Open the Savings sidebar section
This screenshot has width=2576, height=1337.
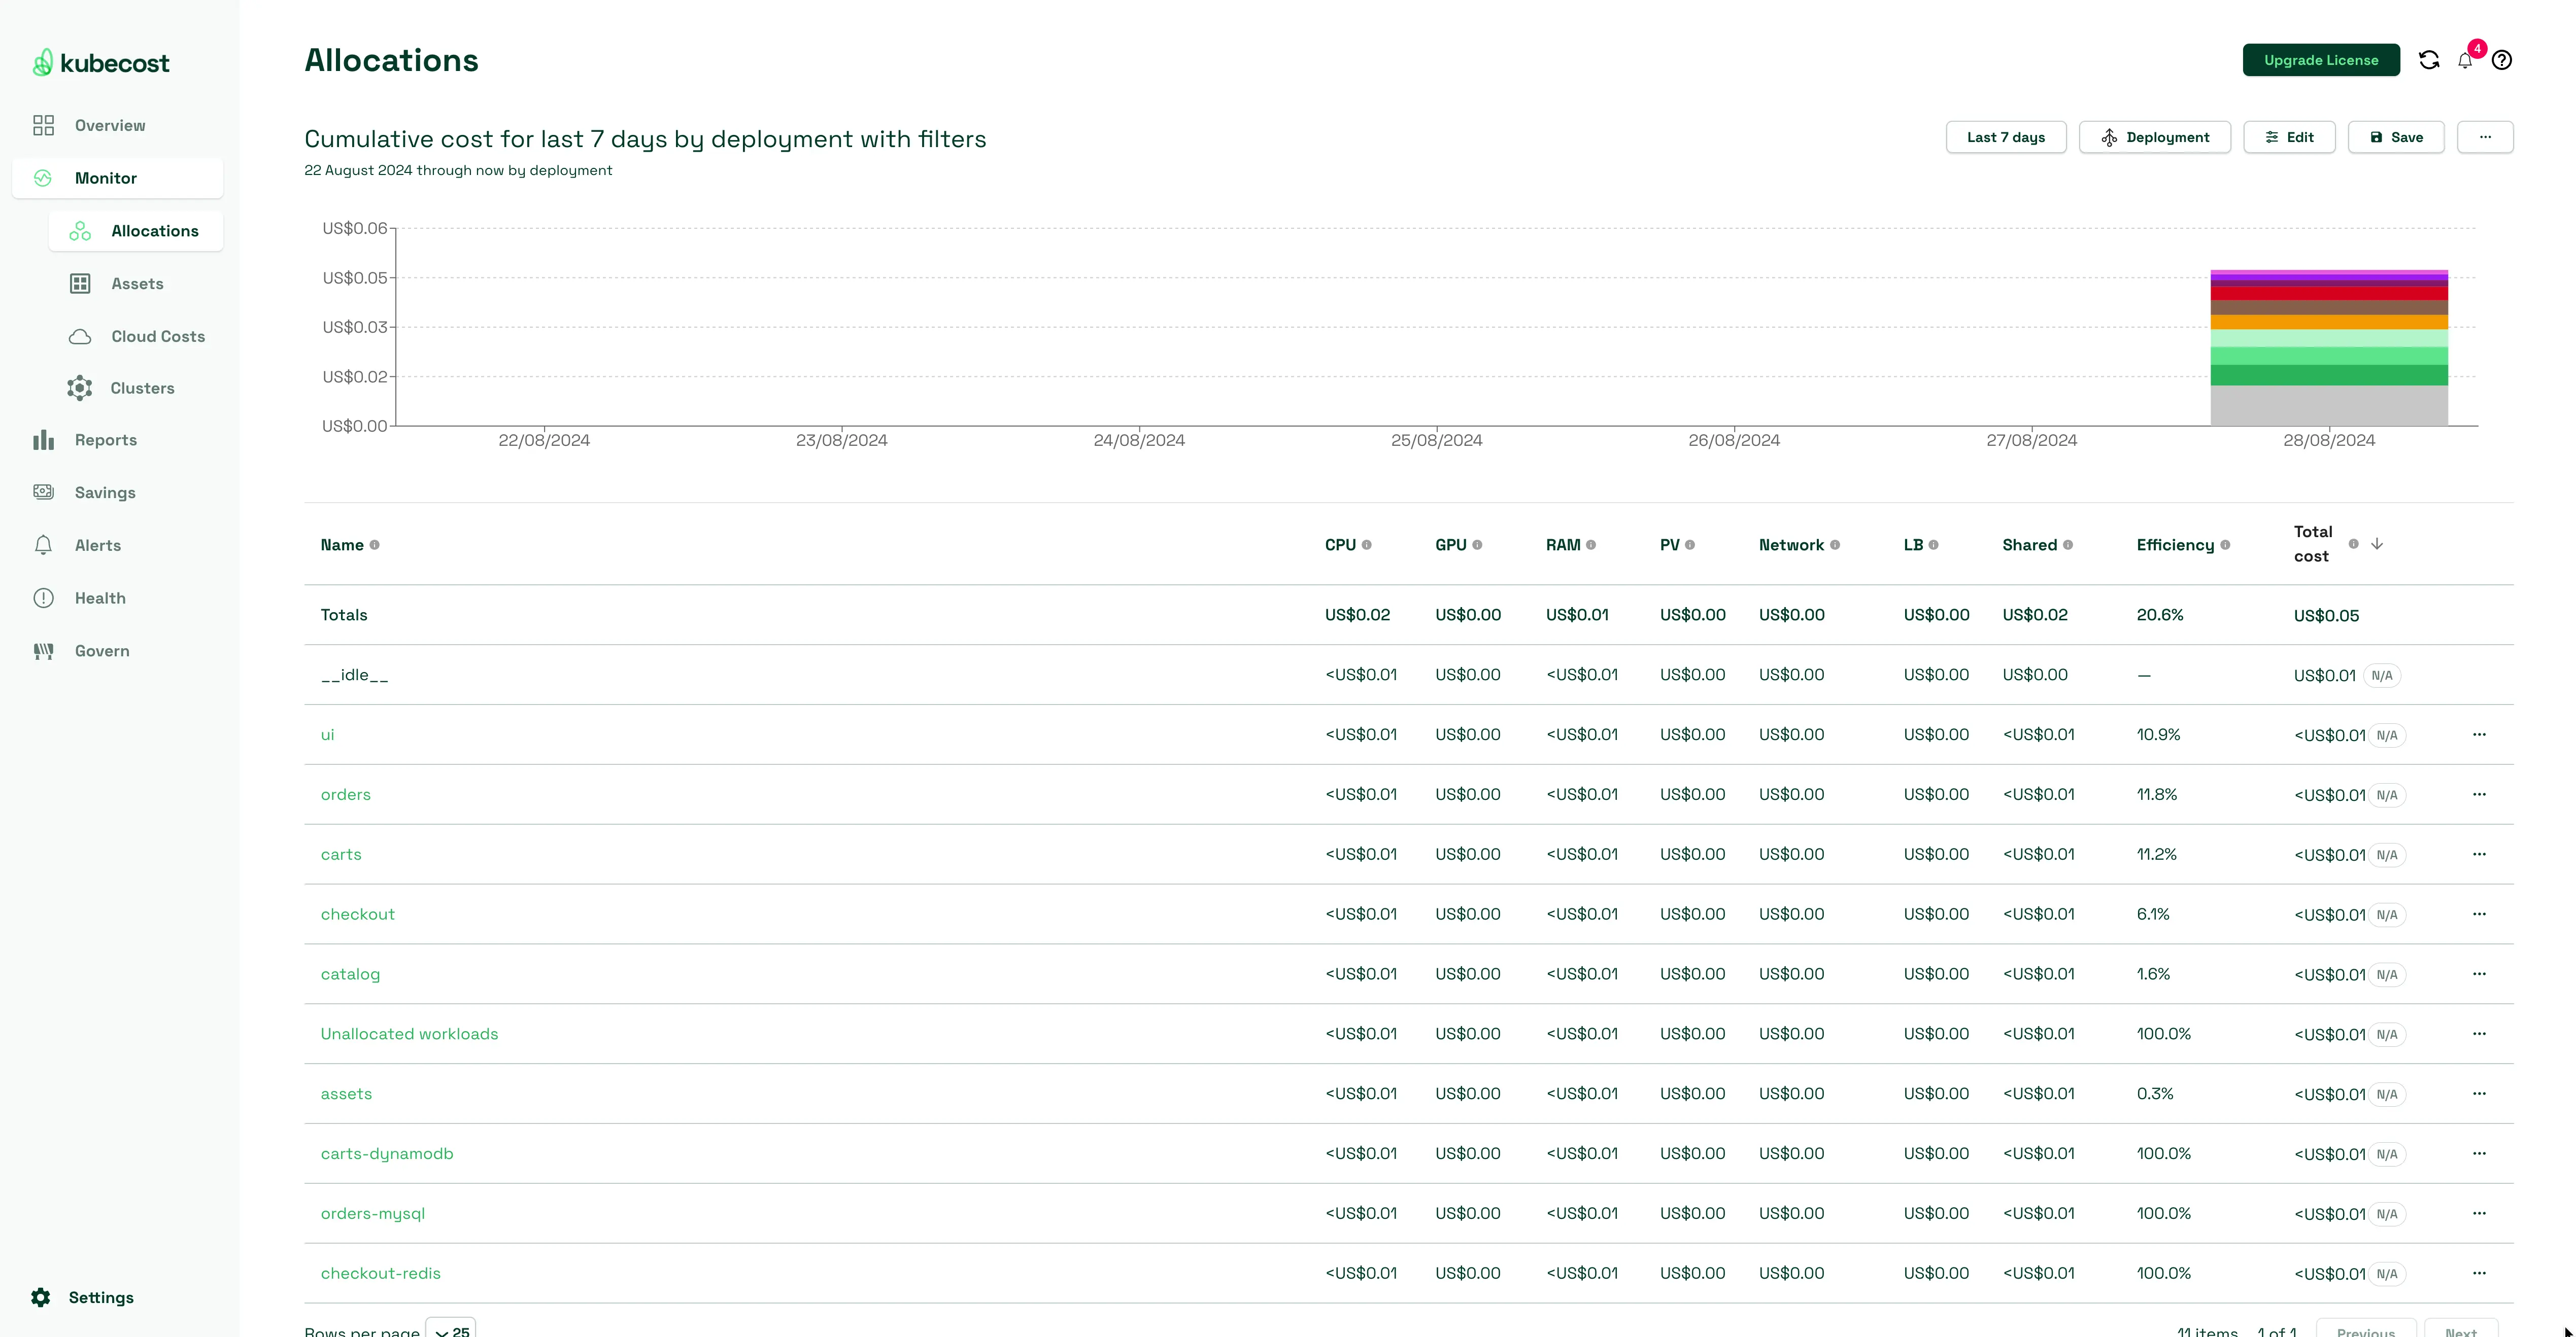point(104,492)
